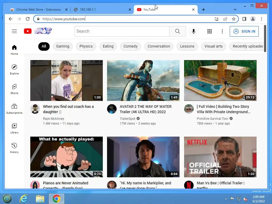Open File Explorer from taskbar
The width and height of the screenshot is (272, 204).
tap(40, 199)
